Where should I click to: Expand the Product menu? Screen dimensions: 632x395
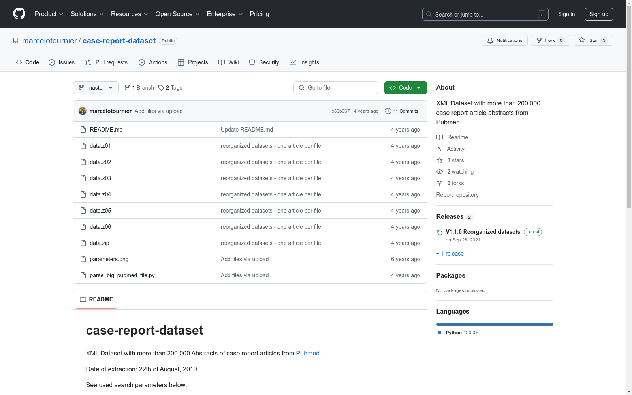click(x=49, y=14)
